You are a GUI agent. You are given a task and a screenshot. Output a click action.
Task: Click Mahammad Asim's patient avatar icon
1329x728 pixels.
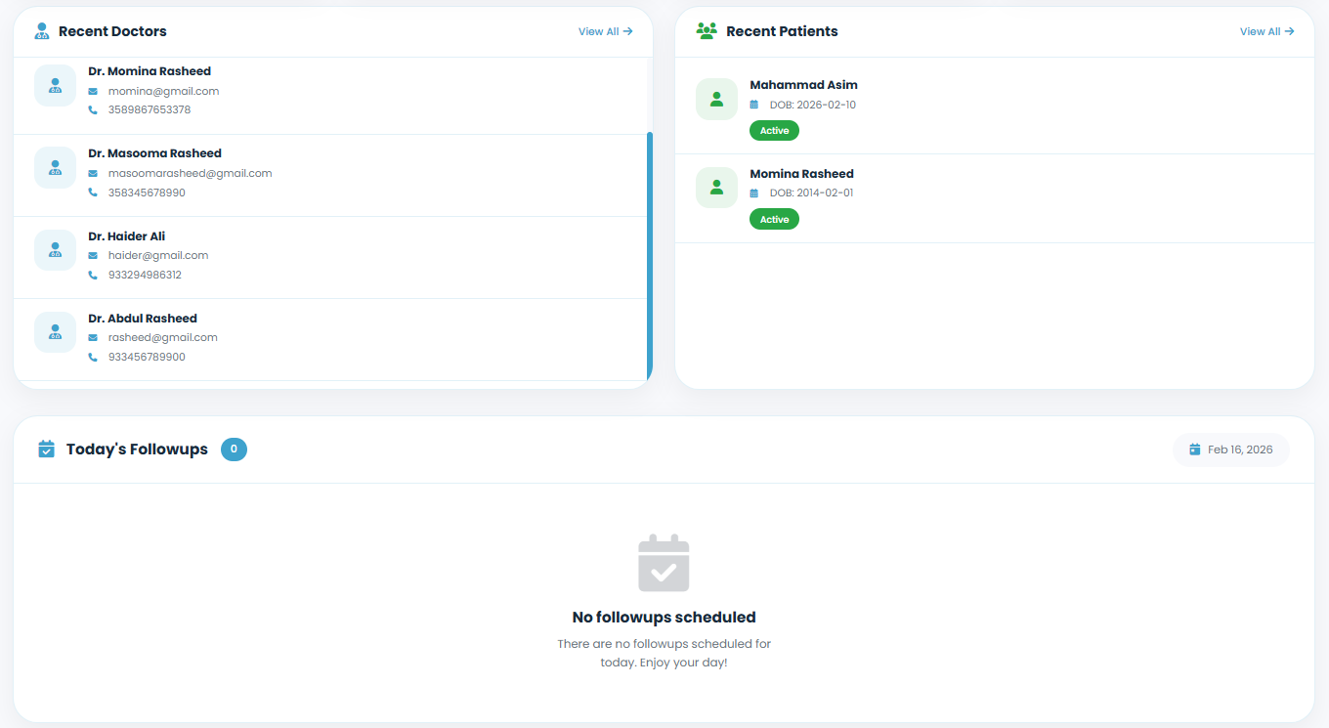pyautogui.click(x=716, y=100)
